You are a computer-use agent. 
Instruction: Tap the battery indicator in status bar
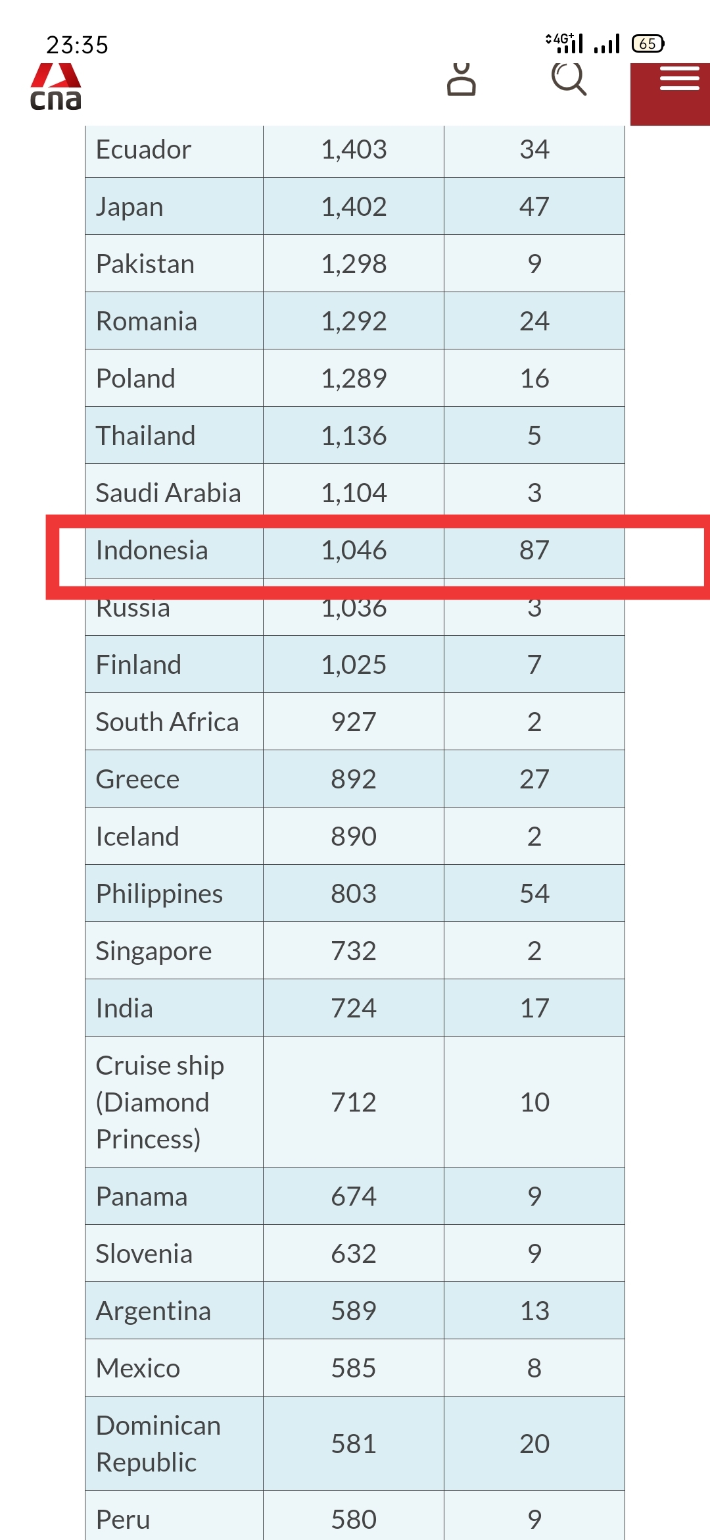648,43
